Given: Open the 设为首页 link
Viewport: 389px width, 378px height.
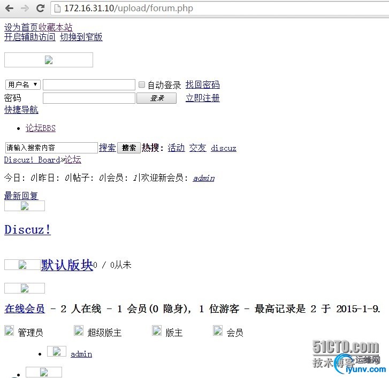Looking at the screenshot, I should (x=21, y=27).
